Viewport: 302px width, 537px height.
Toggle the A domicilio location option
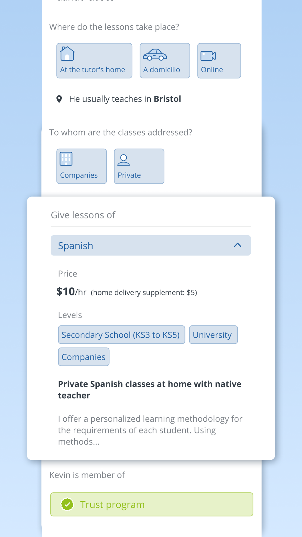(165, 61)
